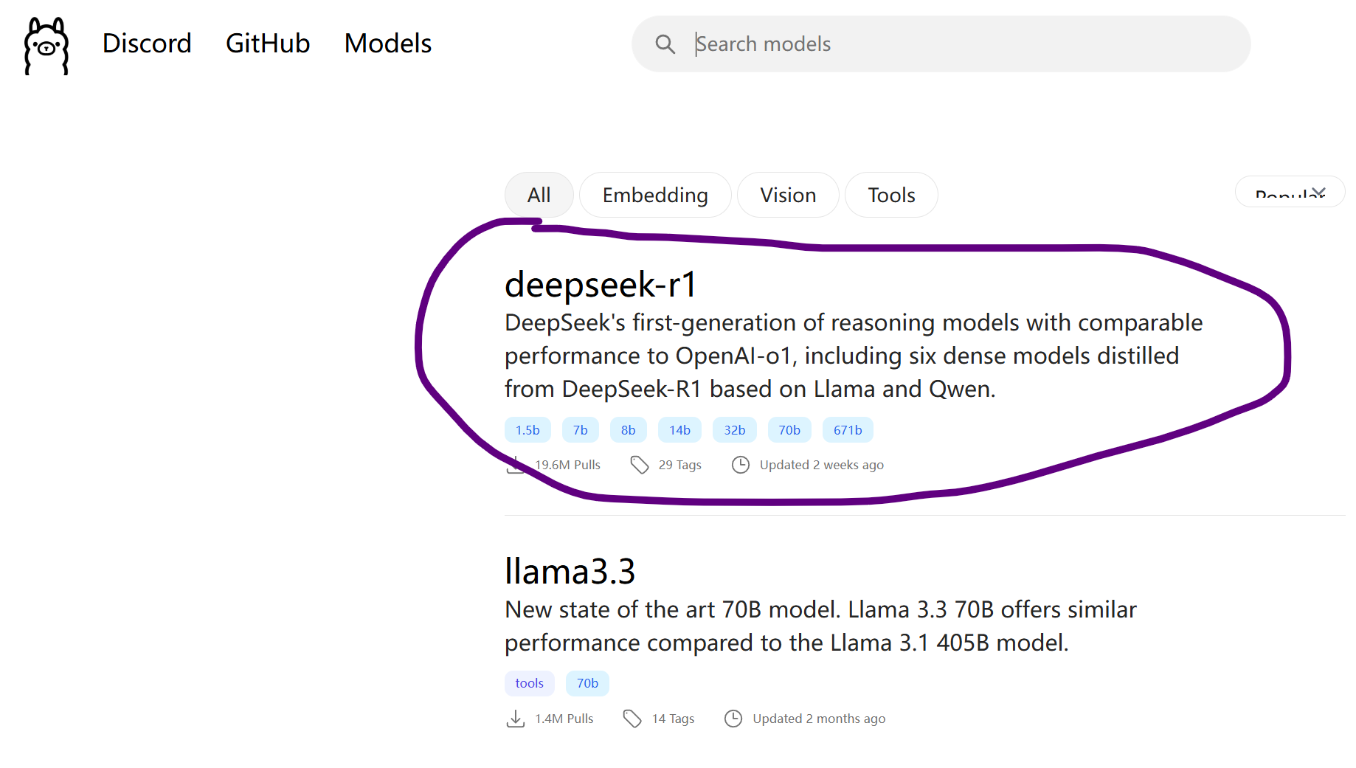Click the clock icon beside Updated 2 months ago
This screenshot has height=768, width=1356.
coord(733,719)
